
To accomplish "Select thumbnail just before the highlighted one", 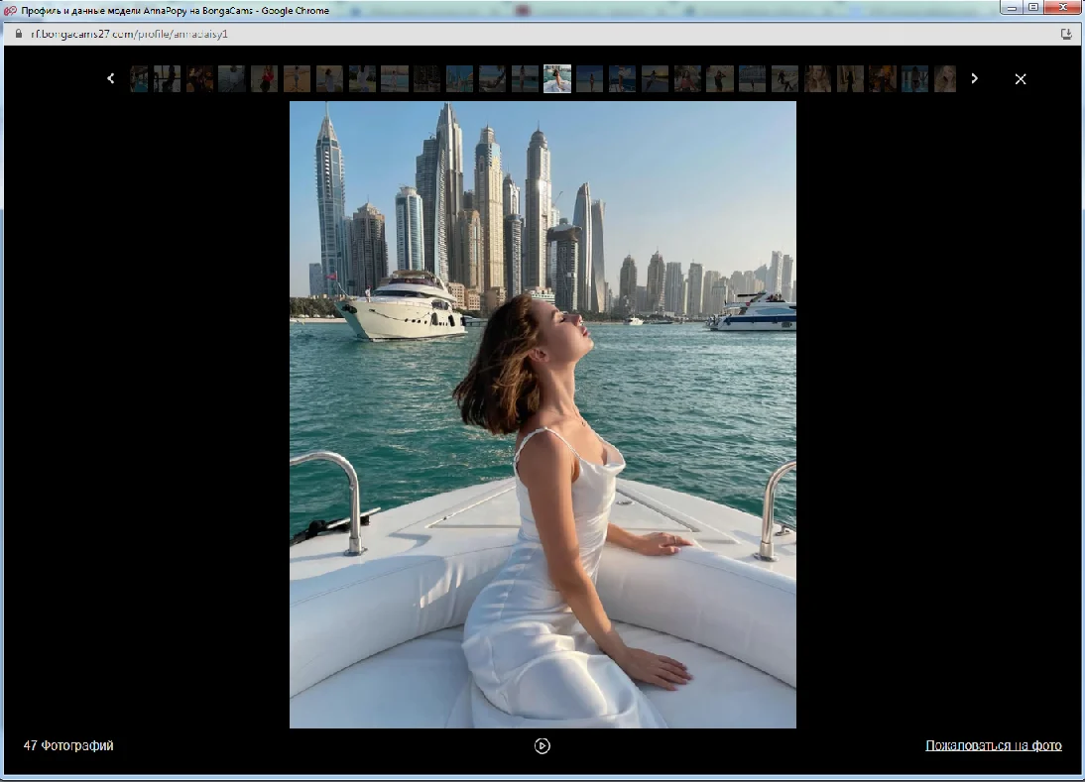I will tap(525, 79).
